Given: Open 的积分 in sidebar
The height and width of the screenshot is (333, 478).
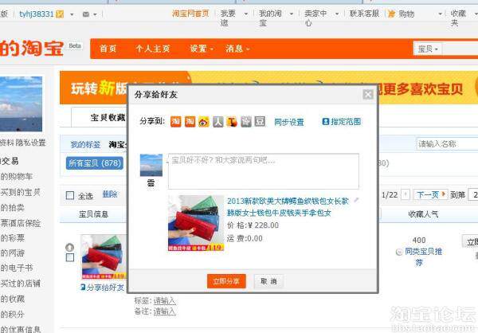Looking at the screenshot, I should click(x=12, y=314).
